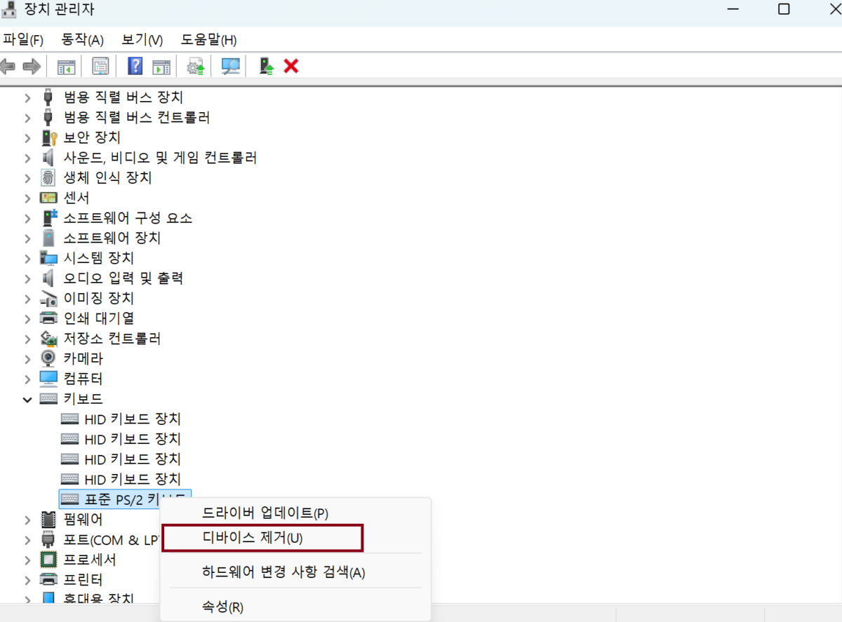Click the 프로세서 CPU icon
The width and height of the screenshot is (842, 622).
[48, 560]
